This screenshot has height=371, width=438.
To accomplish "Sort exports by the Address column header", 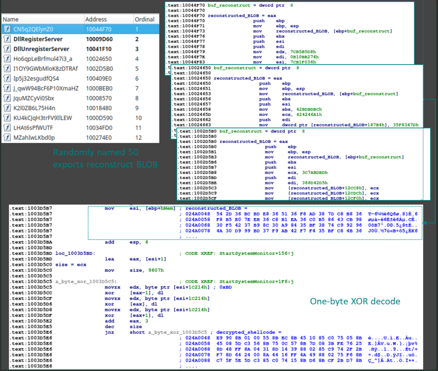I will tap(96, 19).
